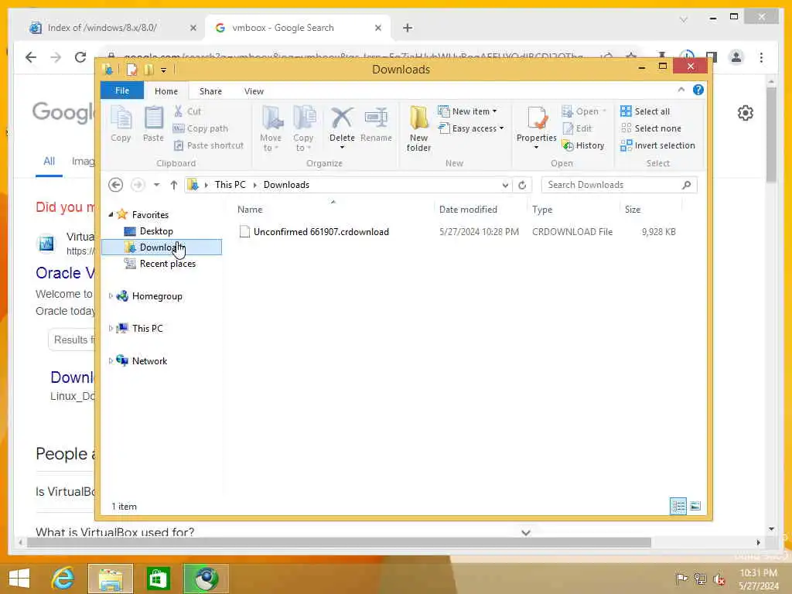Screen dimensions: 792x594
Task: Reload the Chrome page
Action: tap(80, 57)
